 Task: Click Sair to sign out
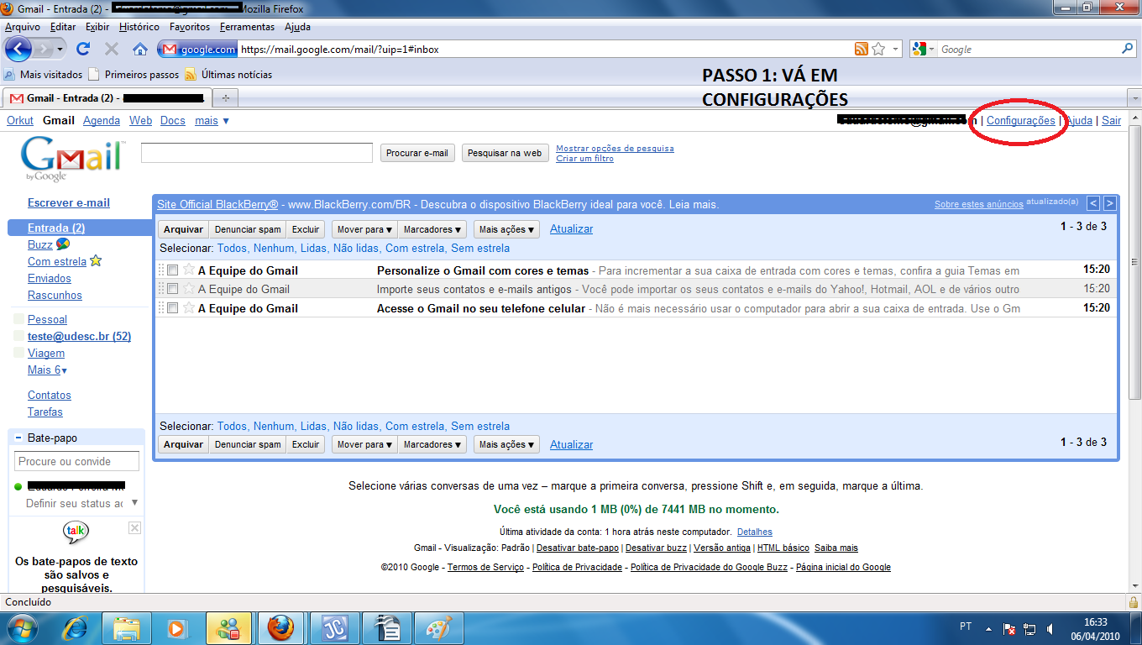pos(1111,120)
